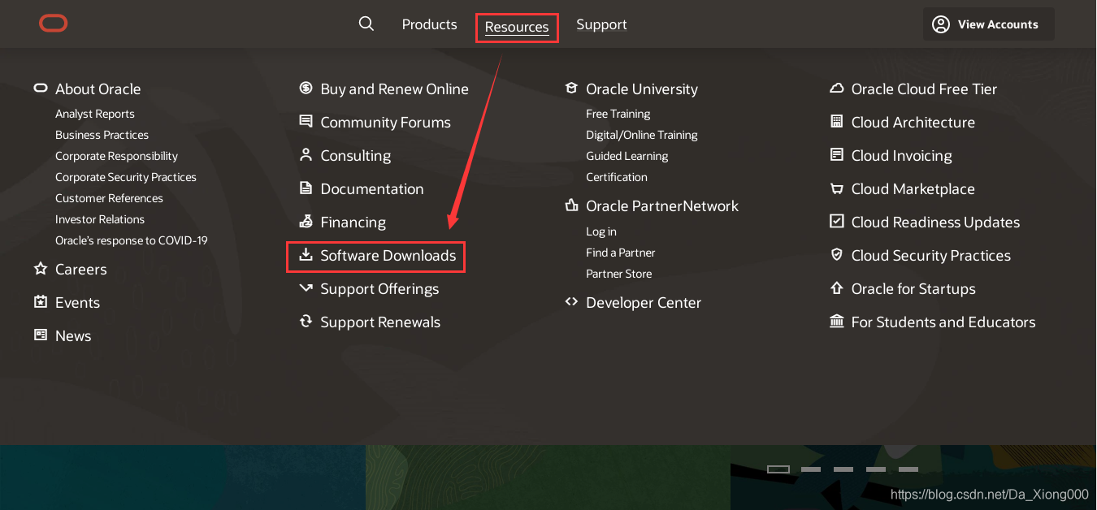Open the Developer Center text link

[644, 302]
